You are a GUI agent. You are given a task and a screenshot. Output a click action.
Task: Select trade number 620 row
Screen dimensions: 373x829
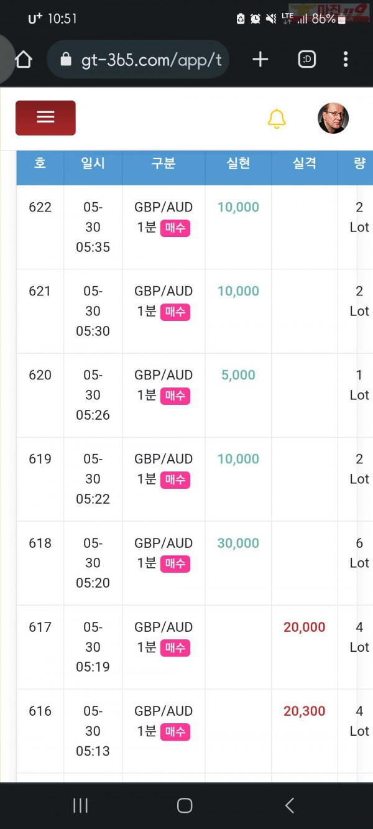[195, 395]
